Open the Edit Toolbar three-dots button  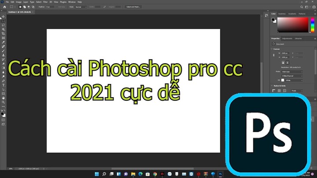point(3,106)
